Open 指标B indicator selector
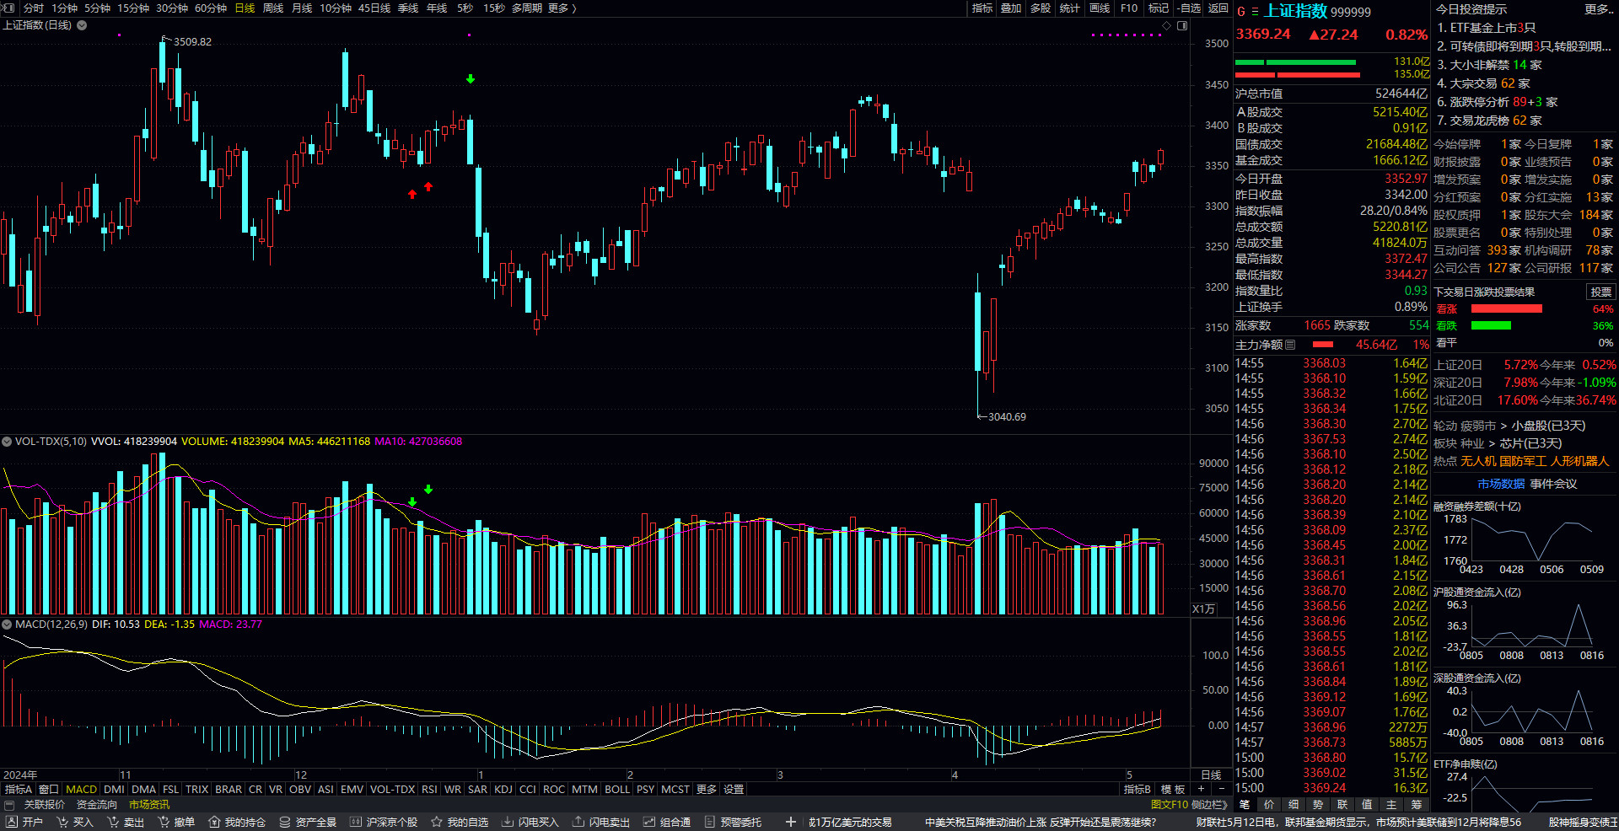The image size is (1619, 831). click(x=1138, y=790)
